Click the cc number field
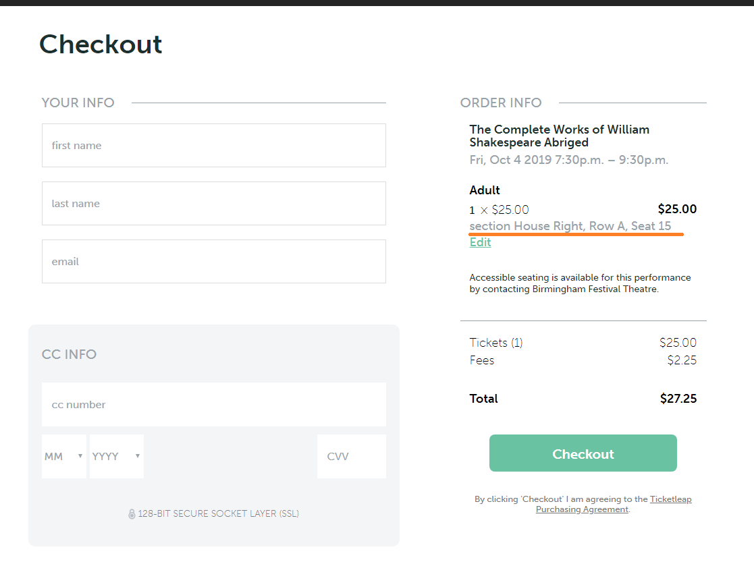This screenshot has height=562, width=754. (213, 405)
